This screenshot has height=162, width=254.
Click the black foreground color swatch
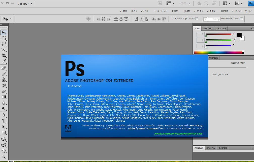pos(239,35)
